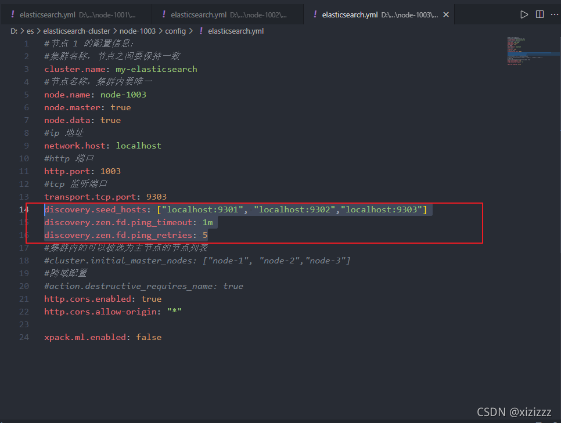This screenshot has height=423, width=561.
Task: Click the "localhost:9302" string
Action: (x=294, y=209)
